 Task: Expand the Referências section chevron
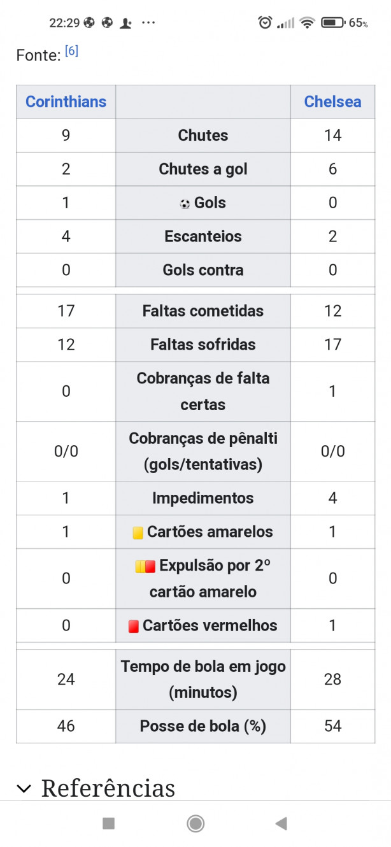click(24, 788)
